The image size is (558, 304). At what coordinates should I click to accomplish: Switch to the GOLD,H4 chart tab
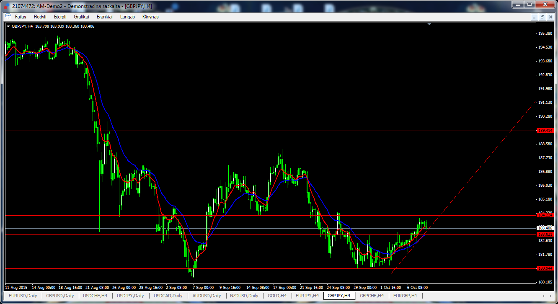[277, 296]
